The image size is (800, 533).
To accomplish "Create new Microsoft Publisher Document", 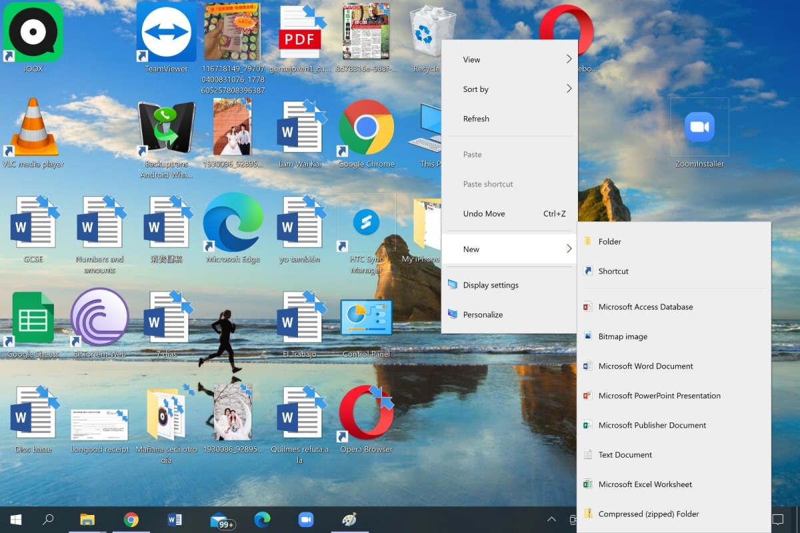I will point(674,425).
